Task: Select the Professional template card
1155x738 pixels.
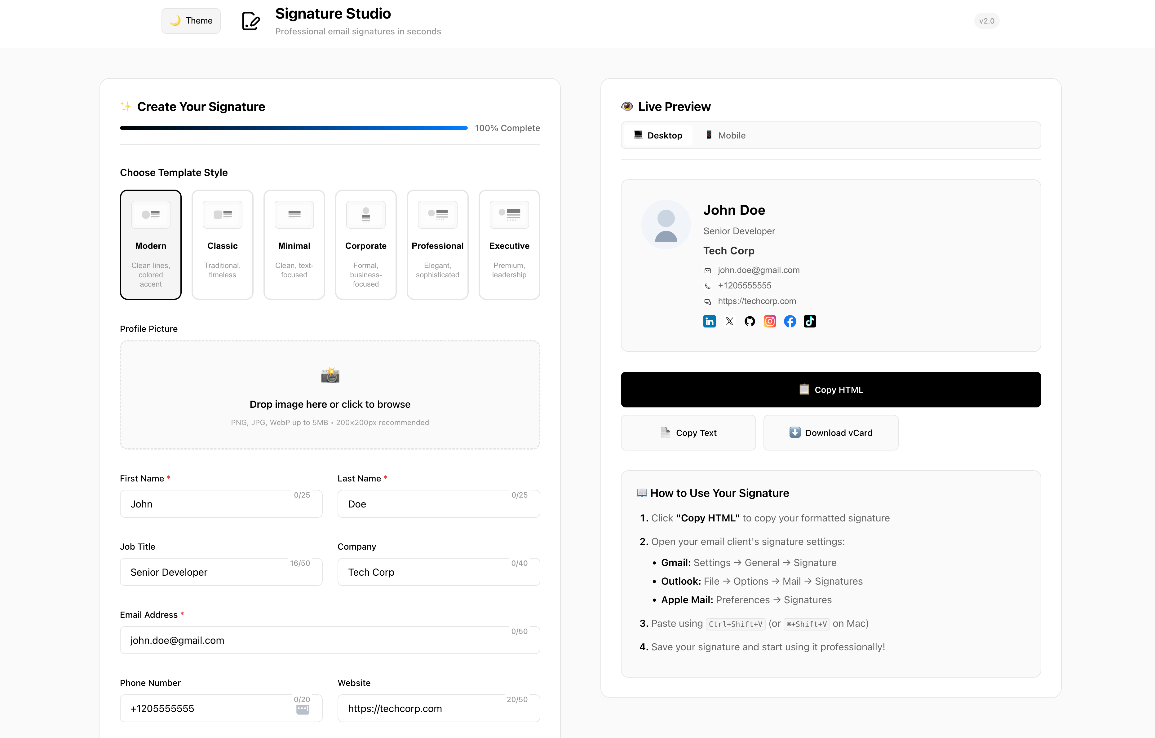Action: point(437,244)
